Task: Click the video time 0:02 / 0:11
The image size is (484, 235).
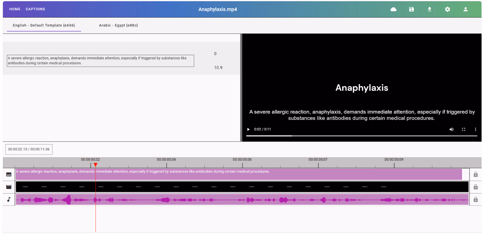Action: [x=263, y=129]
